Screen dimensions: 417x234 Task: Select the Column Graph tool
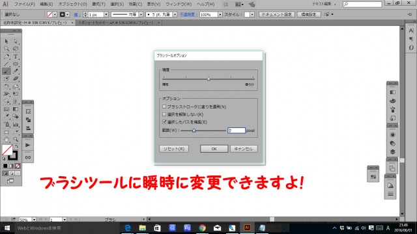point(16,124)
